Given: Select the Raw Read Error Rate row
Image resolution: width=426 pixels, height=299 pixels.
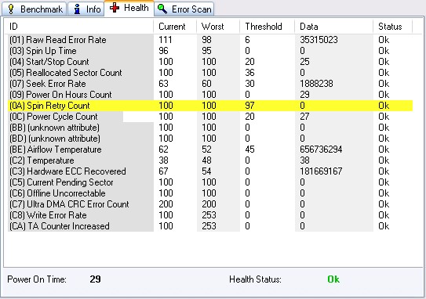Looking at the screenshot, I should pyautogui.click(x=210, y=40).
